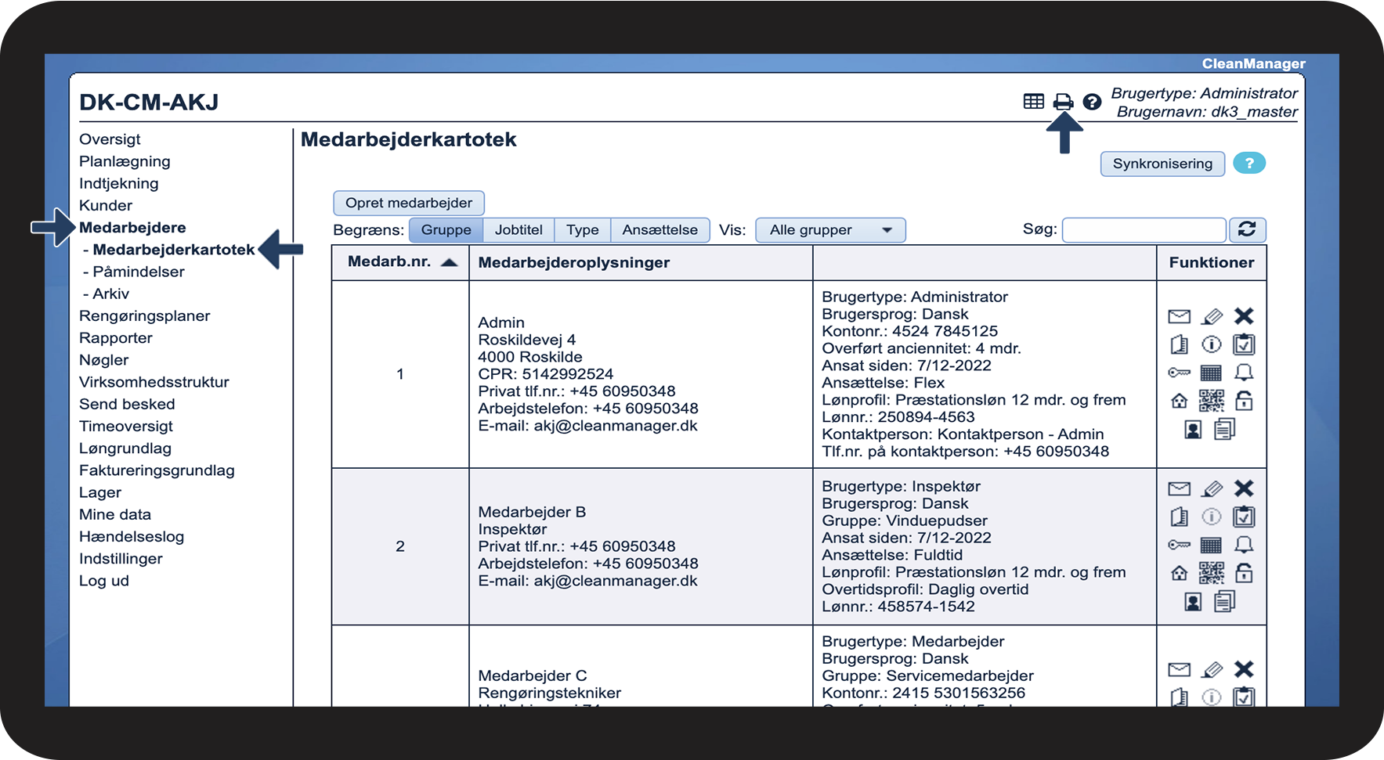Click the blue question mark help button

(x=1248, y=163)
